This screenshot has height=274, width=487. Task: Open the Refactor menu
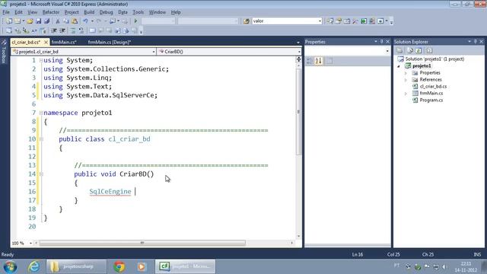pyautogui.click(x=51, y=12)
